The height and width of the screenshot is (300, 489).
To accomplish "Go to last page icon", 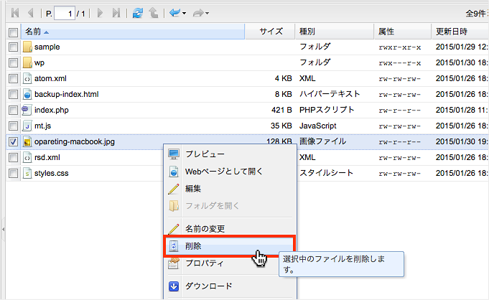I will pyautogui.click(x=116, y=13).
